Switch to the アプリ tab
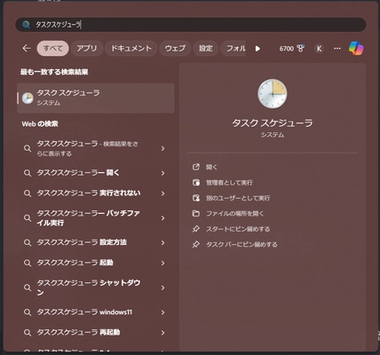 click(x=87, y=48)
